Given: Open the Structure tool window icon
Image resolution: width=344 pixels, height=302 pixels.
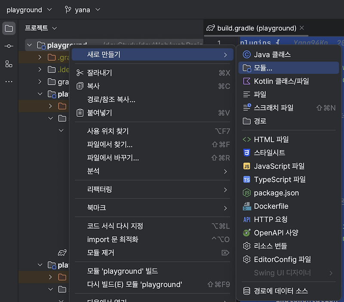Looking at the screenshot, I should (9, 64).
